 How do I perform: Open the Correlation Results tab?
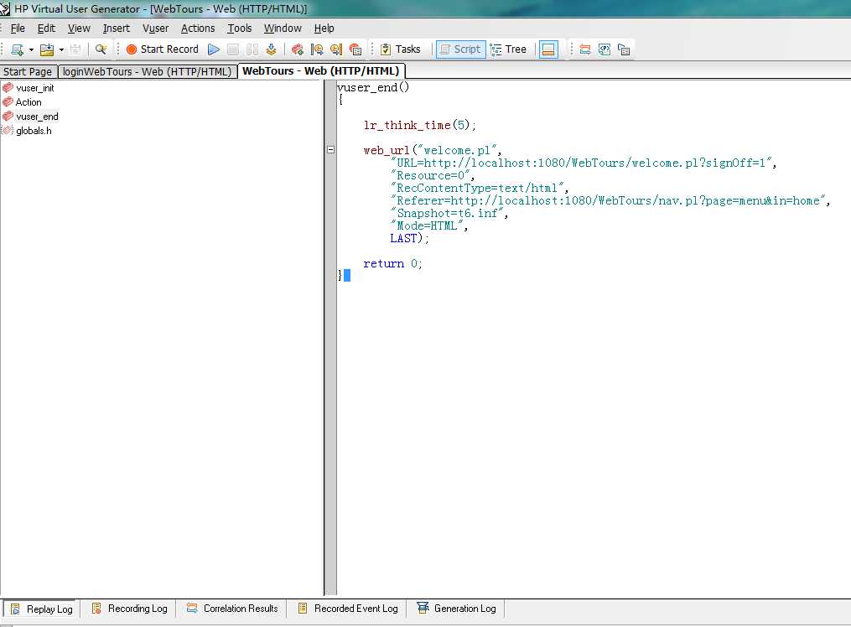coord(231,609)
